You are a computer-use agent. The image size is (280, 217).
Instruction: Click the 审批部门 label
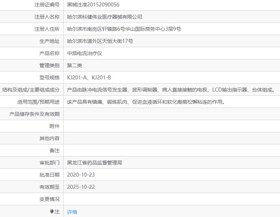pos(49,163)
